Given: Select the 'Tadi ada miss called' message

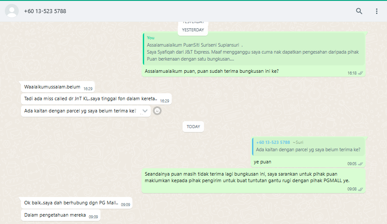Looking at the screenshot, I should [90, 99].
